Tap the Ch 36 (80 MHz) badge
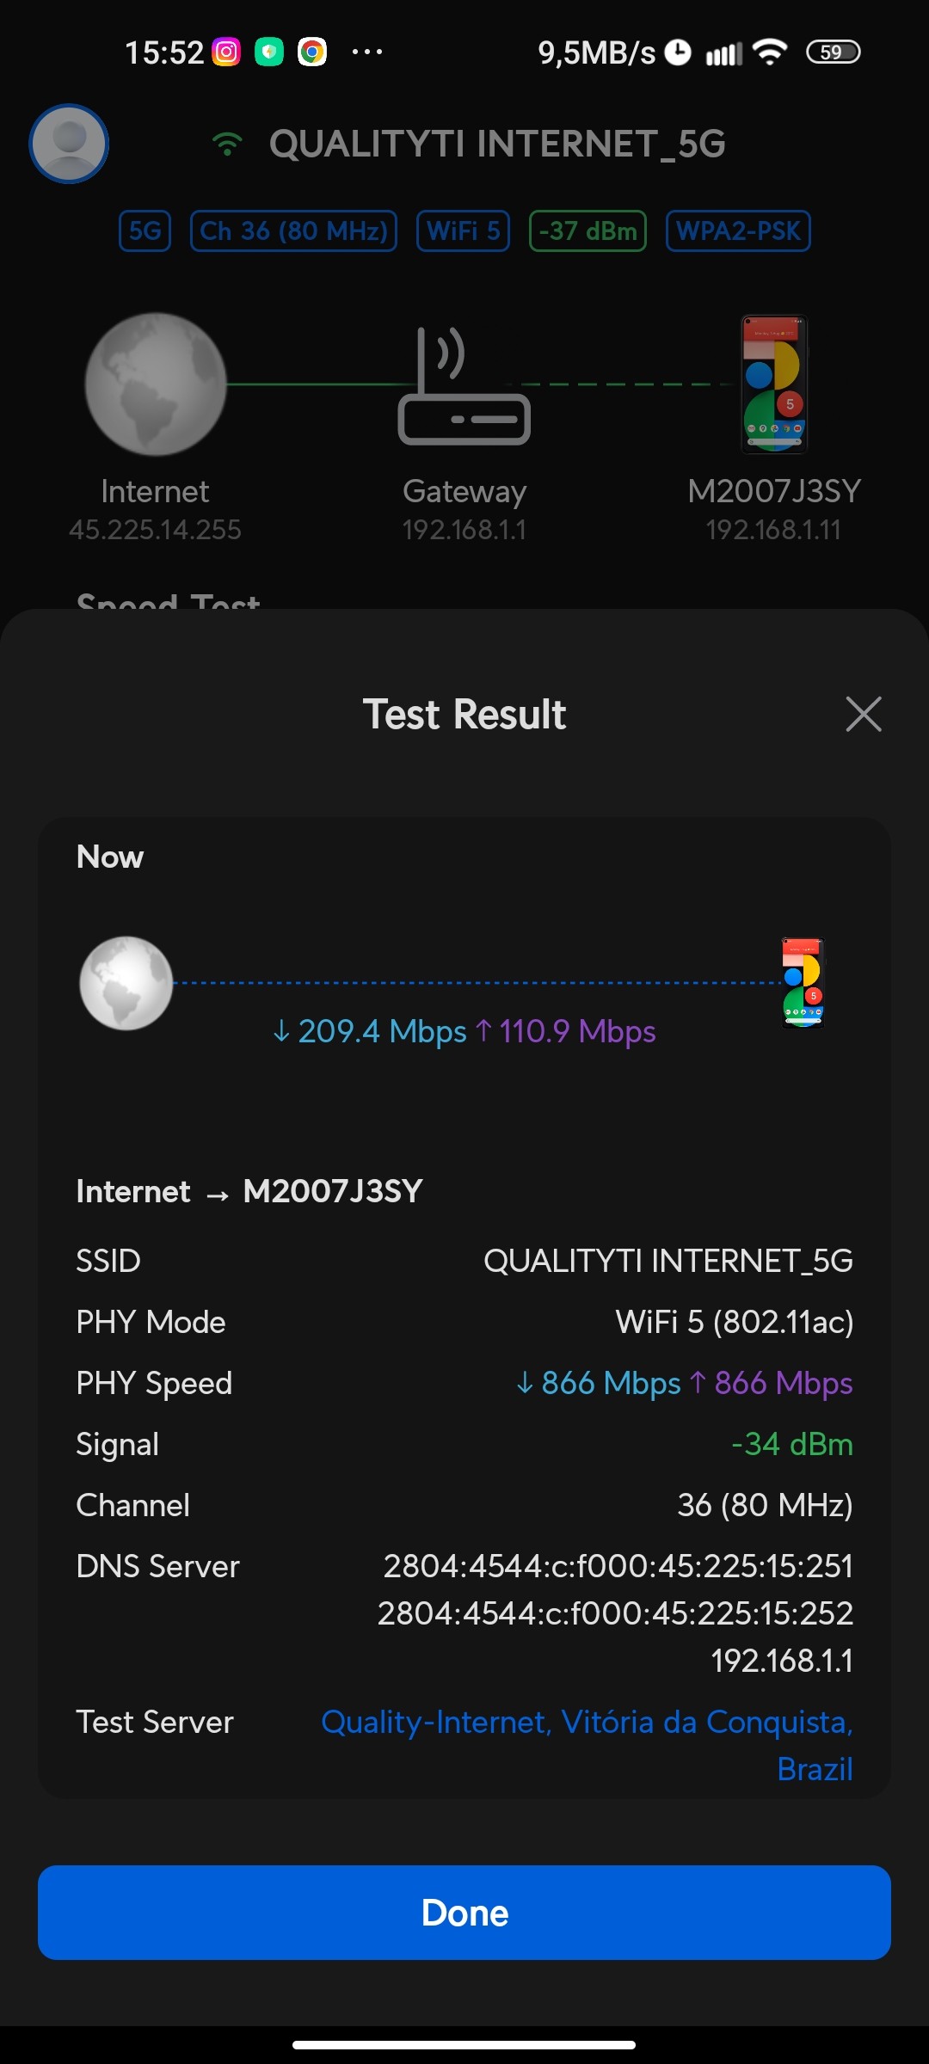 point(293,230)
